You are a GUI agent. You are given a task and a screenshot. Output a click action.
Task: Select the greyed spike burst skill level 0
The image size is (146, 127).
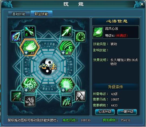pos(30,101)
